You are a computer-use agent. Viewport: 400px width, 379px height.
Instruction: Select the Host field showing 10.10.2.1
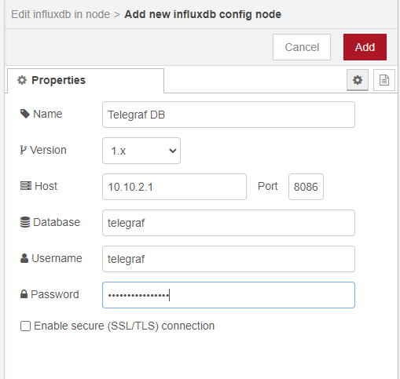(174, 187)
